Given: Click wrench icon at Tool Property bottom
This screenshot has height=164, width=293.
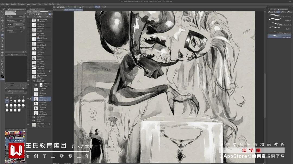Looking at the screenshot, I should (x=26, y=52).
